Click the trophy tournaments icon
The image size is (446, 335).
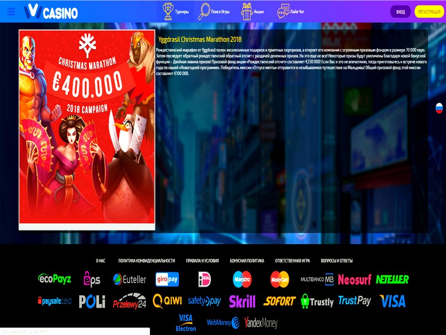click(168, 11)
